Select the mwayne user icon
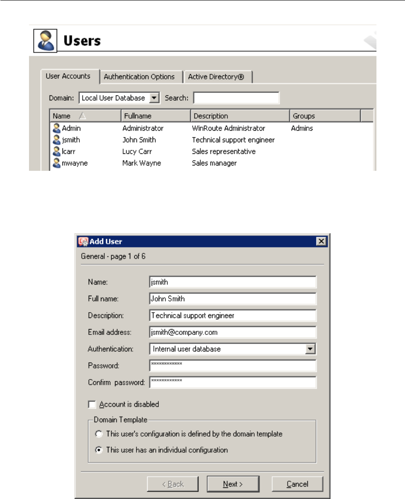 click(56, 163)
